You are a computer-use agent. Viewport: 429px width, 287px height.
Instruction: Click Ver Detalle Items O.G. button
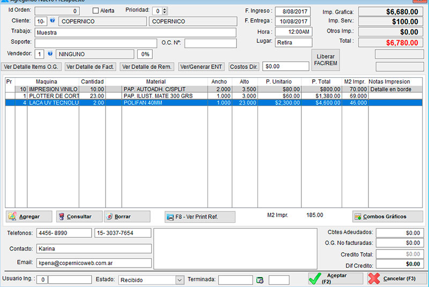coord(32,67)
